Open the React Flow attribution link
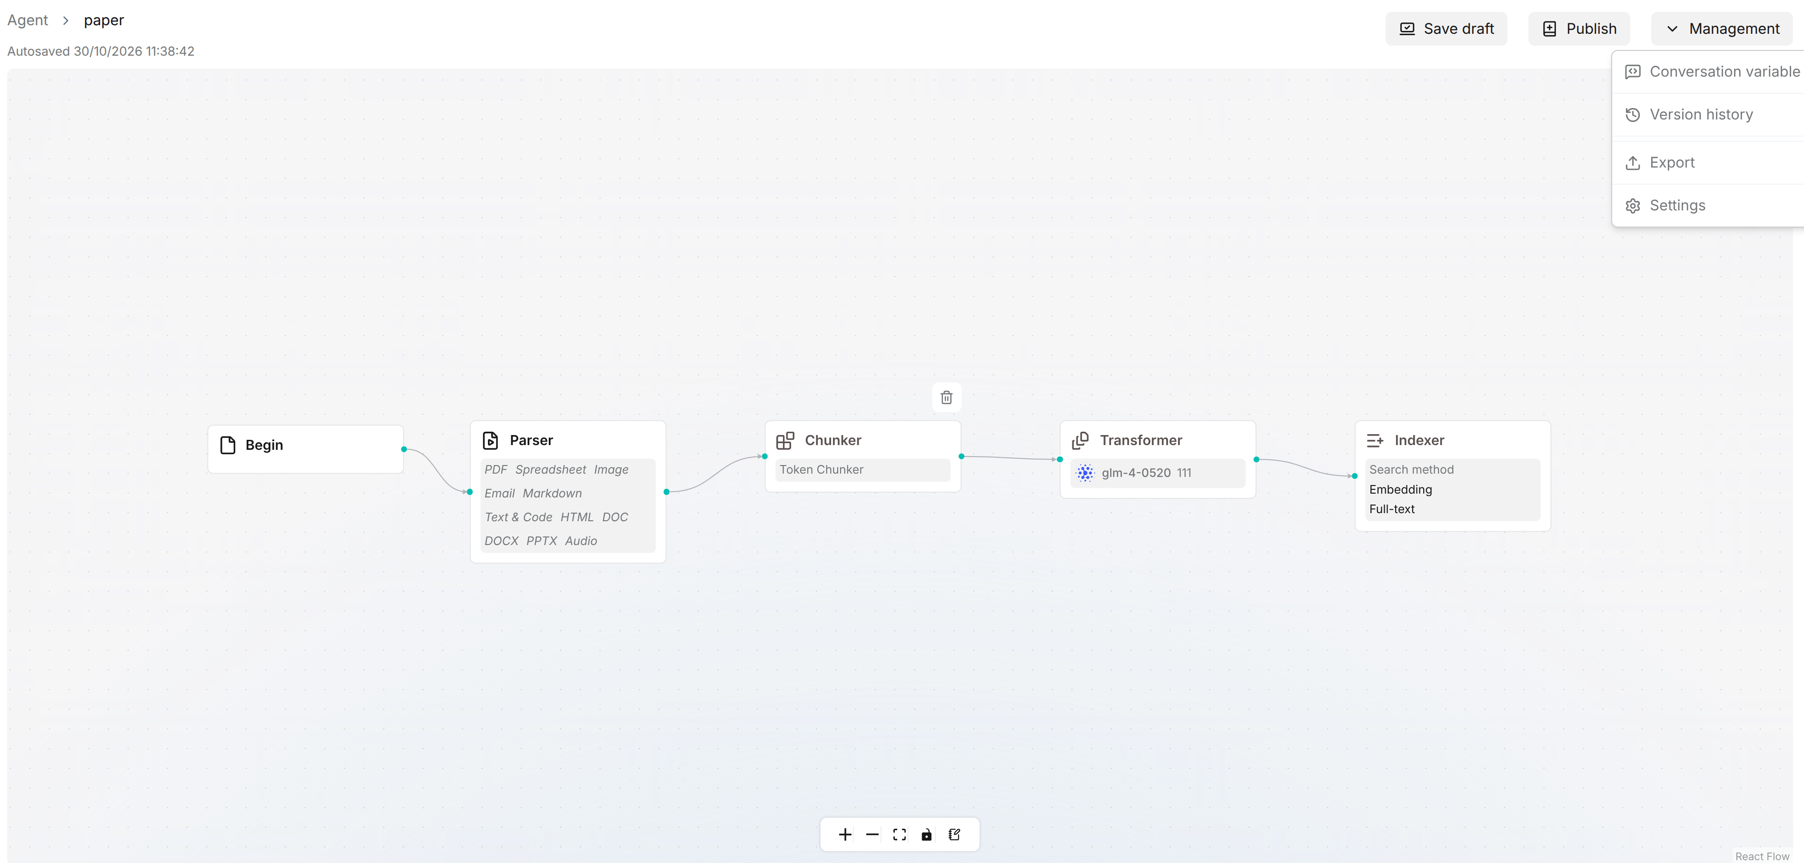 (1762, 856)
